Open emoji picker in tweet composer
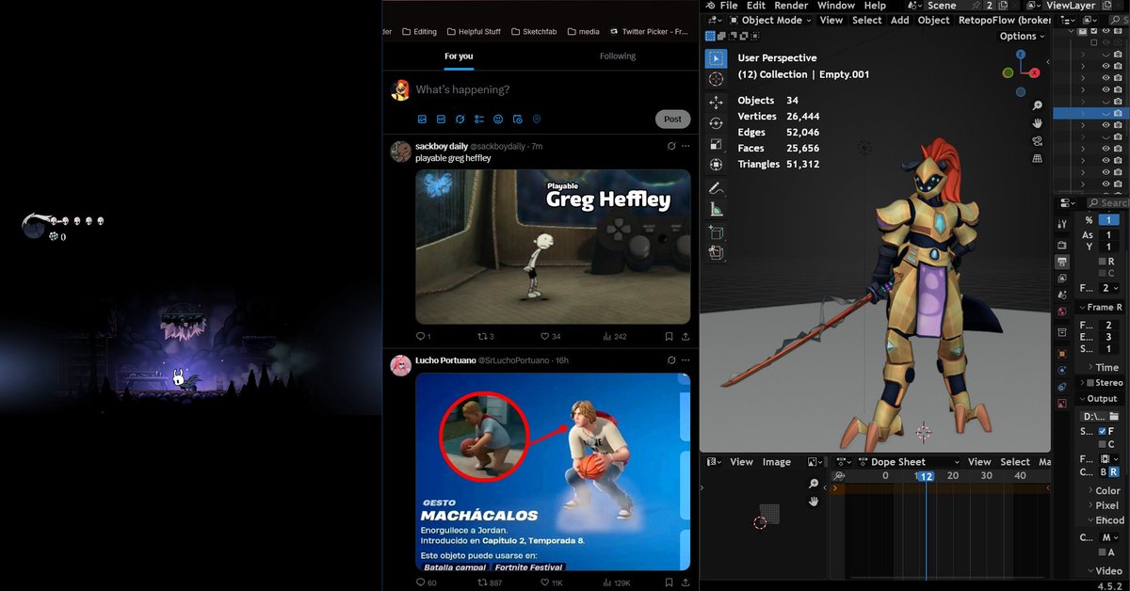1130x591 pixels. tap(498, 120)
